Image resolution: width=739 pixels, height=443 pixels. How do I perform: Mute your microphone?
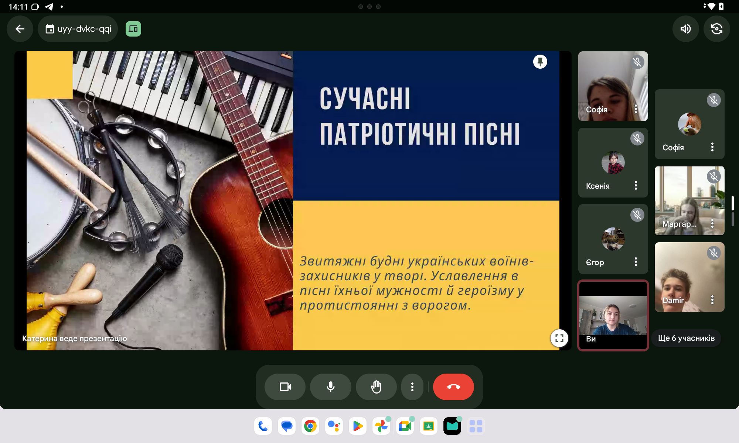click(x=330, y=387)
